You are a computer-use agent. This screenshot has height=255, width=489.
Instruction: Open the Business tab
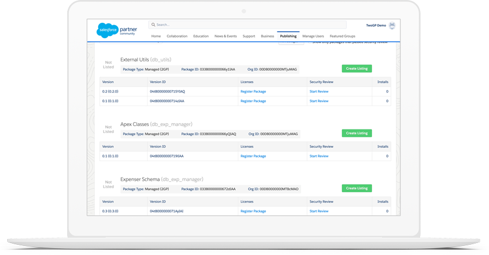coord(267,36)
